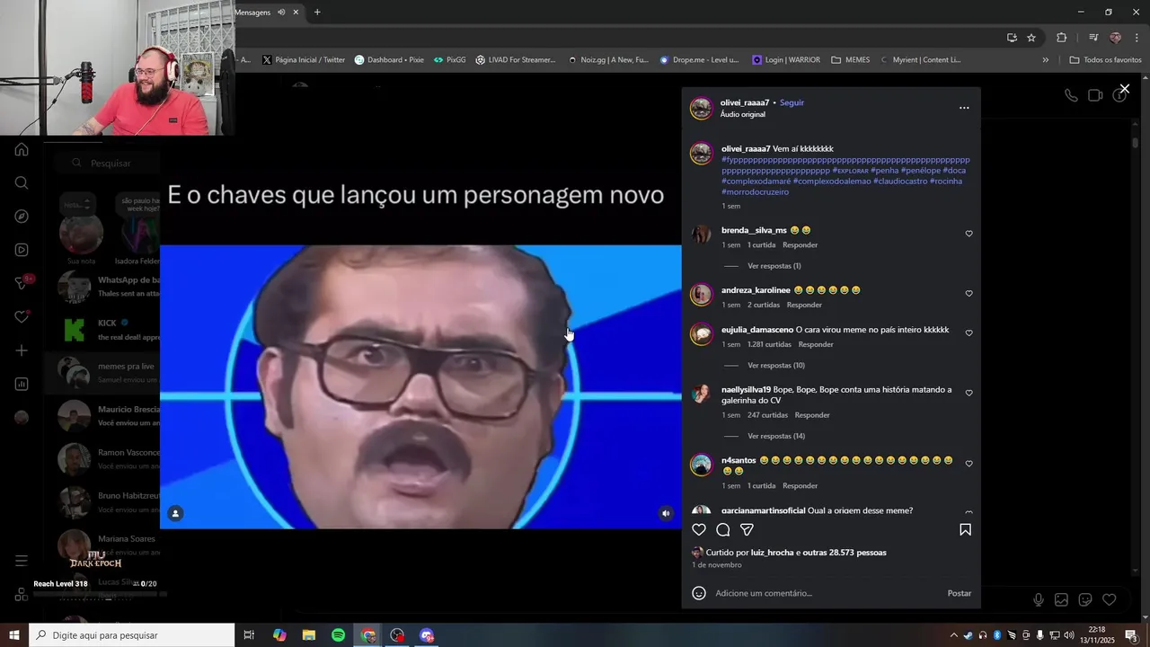Screen dimensions: 1150x647
Task: Open the emoji picker in comment box
Action: pyautogui.click(x=699, y=593)
